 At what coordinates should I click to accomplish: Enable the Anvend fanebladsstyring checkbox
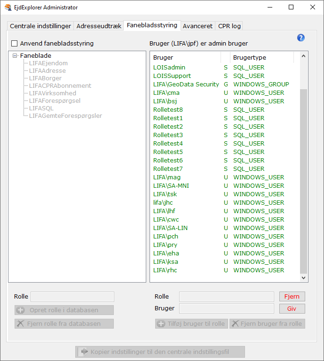pos(15,44)
